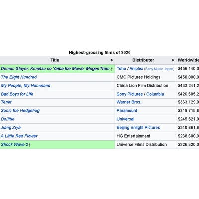Open Beijing Enlight Pictures link
The height and width of the screenshot is (199, 199).
pyautogui.click(x=138, y=128)
